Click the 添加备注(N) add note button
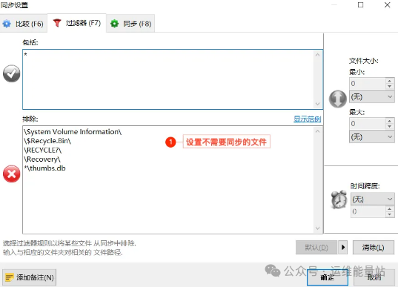The image size is (398, 287). coord(30,277)
